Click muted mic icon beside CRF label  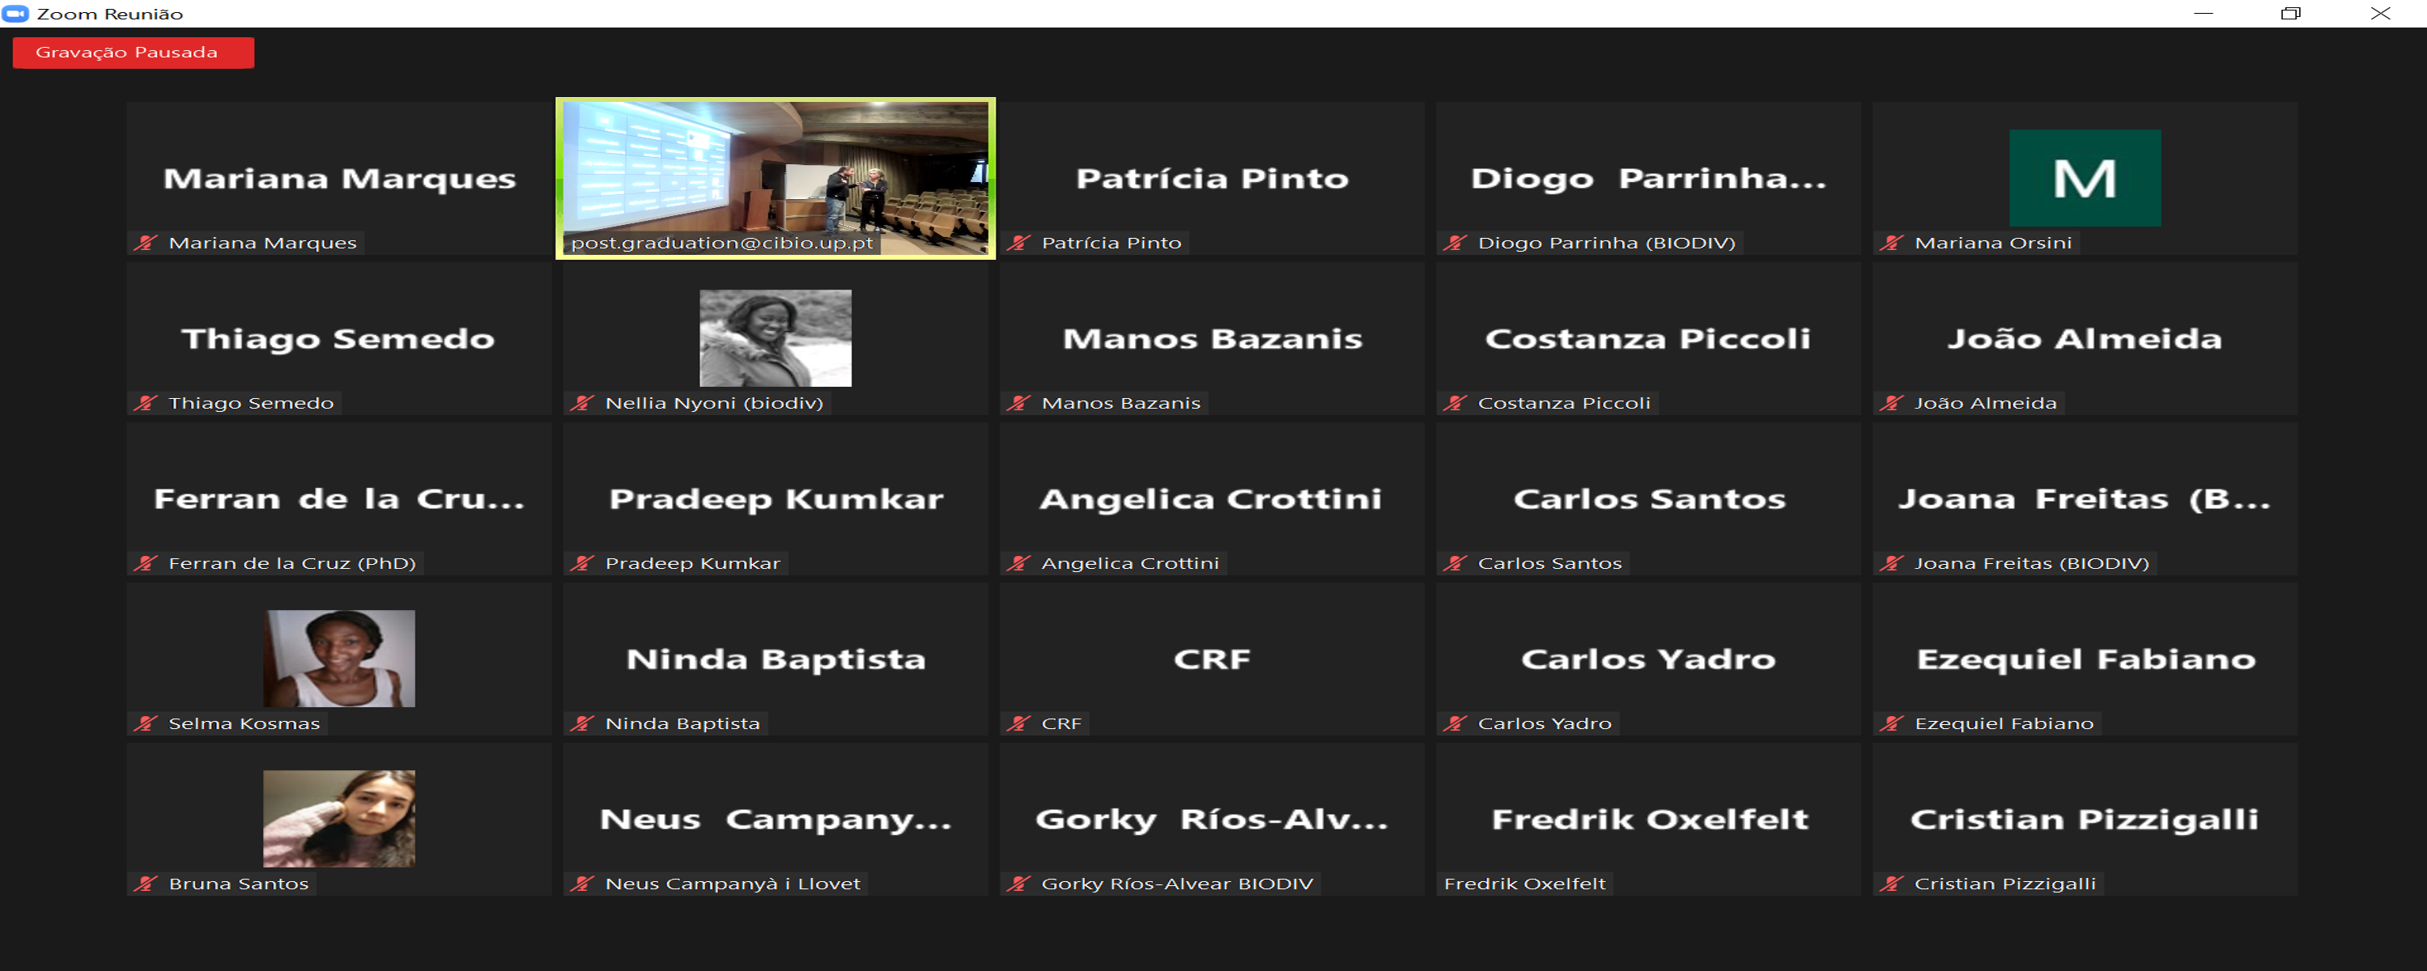click(x=1018, y=723)
